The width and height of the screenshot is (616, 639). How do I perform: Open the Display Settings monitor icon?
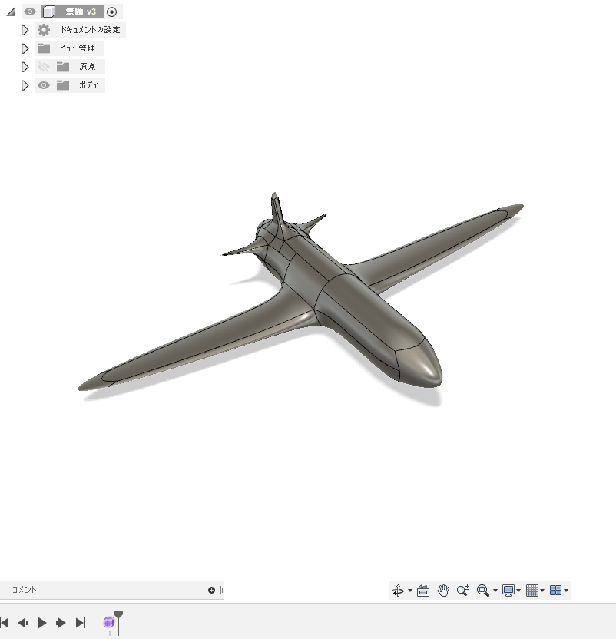coord(508,591)
